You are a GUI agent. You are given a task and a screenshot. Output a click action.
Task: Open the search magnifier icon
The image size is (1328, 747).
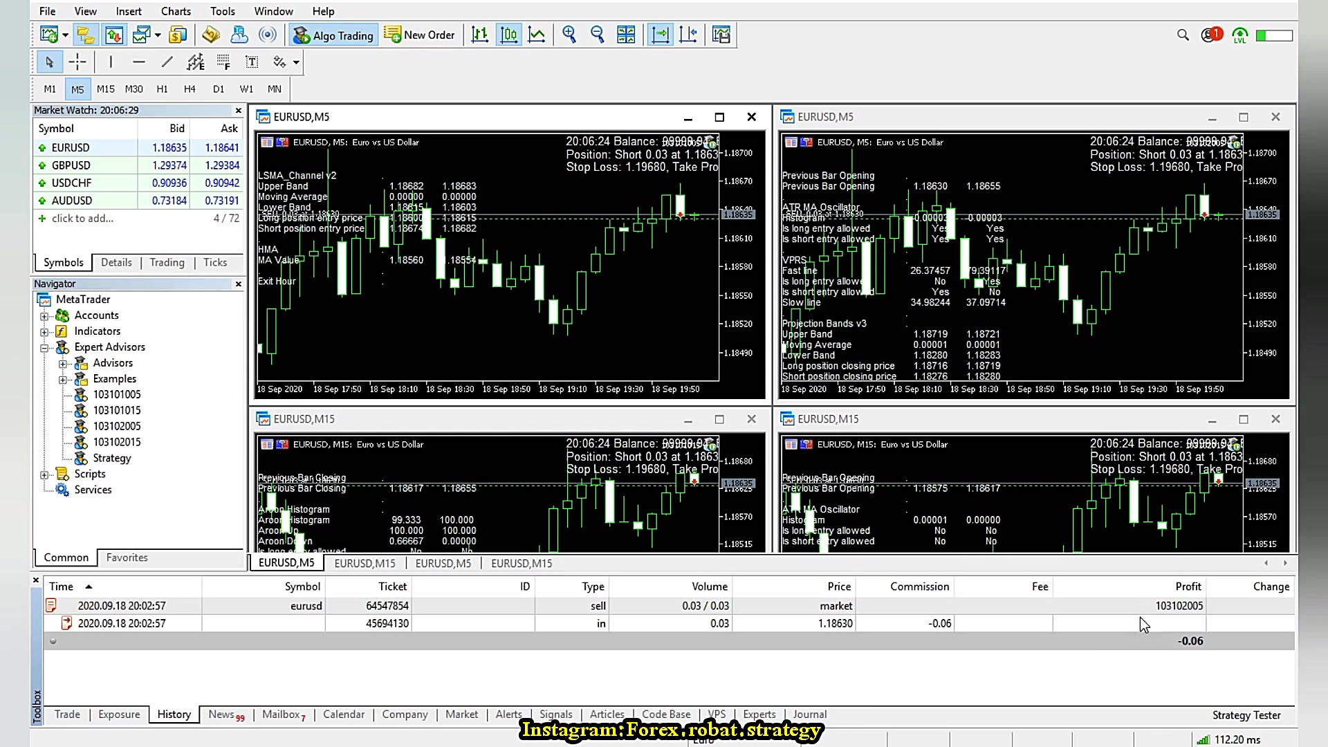point(1183,35)
